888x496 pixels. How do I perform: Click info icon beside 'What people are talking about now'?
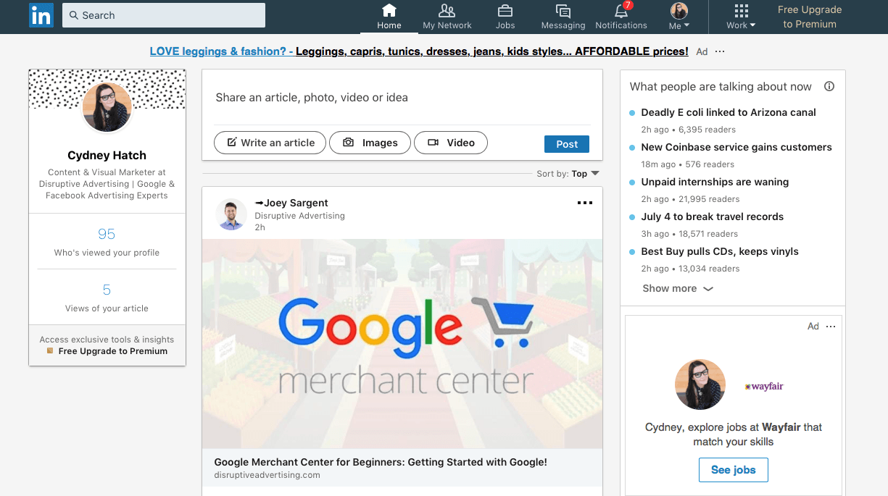pos(829,86)
